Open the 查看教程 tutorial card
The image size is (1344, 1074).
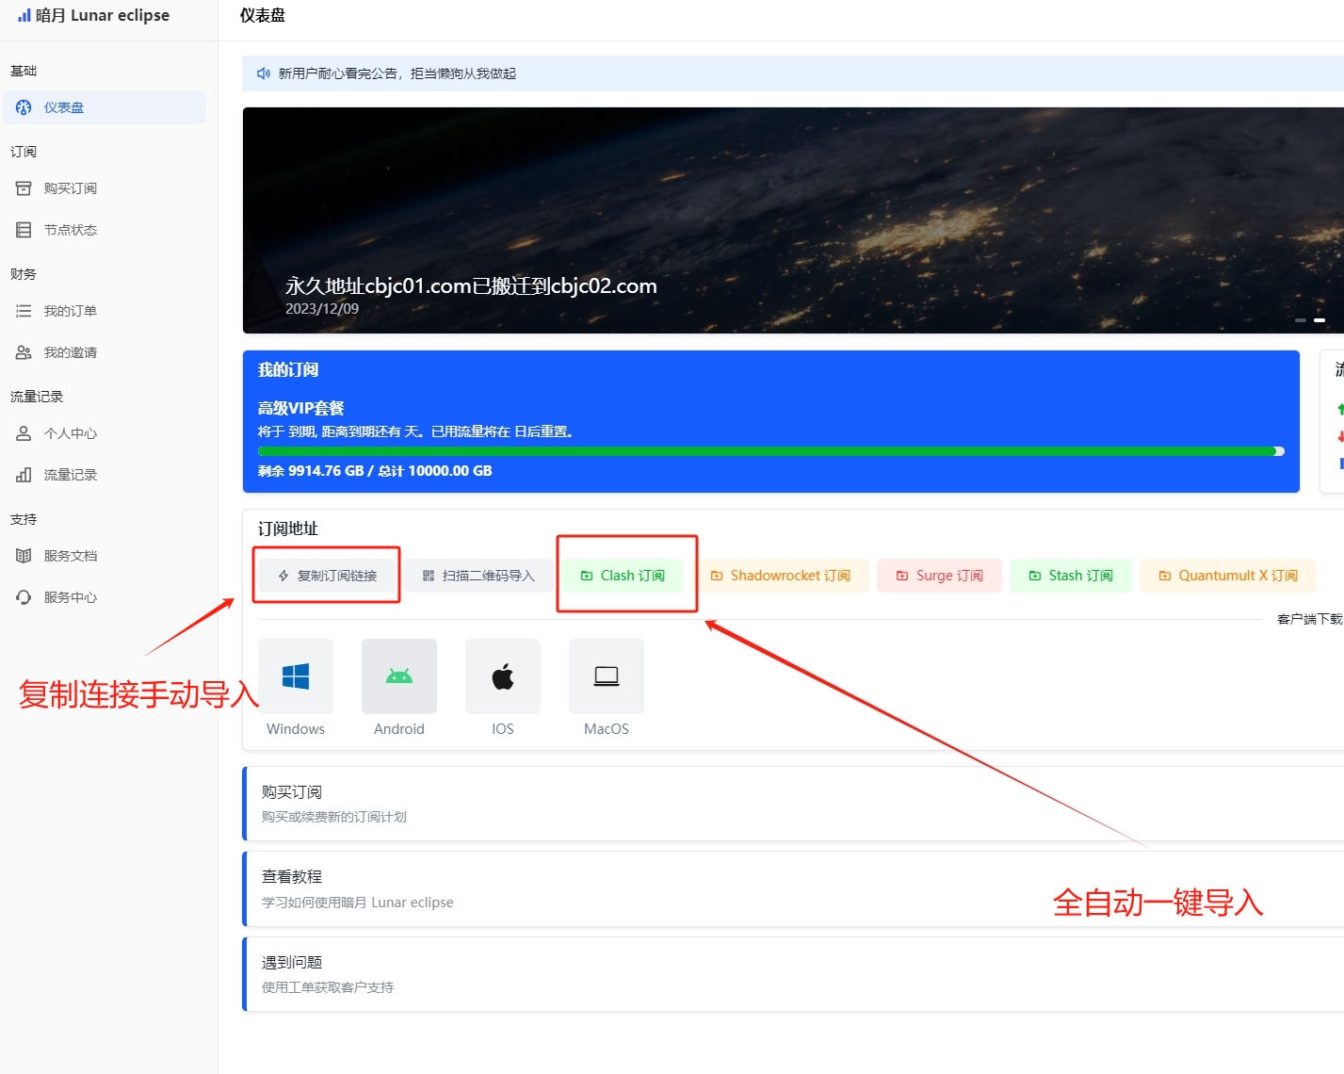coord(791,888)
